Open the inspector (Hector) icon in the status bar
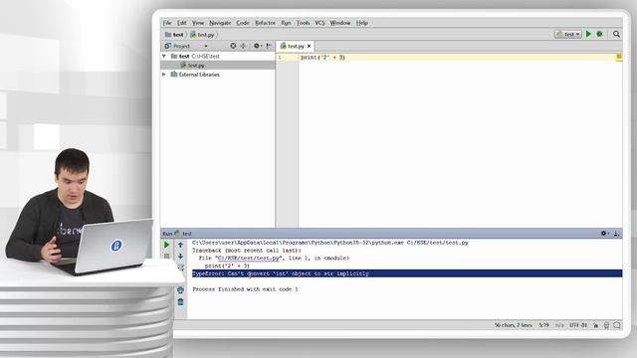The width and height of the screenshot is (637, 358). click(606, 325)
